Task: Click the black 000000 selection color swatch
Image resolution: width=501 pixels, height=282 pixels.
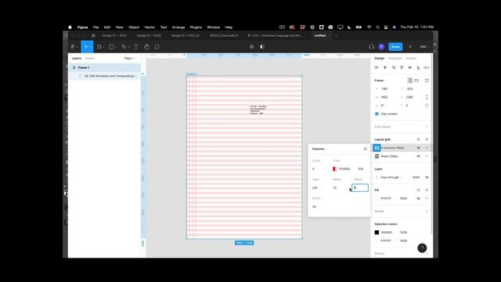Action: [377, 233]
